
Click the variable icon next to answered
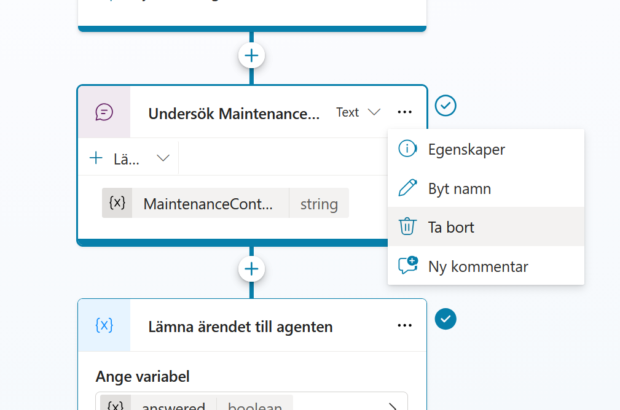(x=116, y=404)
